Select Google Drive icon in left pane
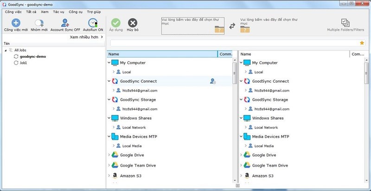 (x=115, y=155)
